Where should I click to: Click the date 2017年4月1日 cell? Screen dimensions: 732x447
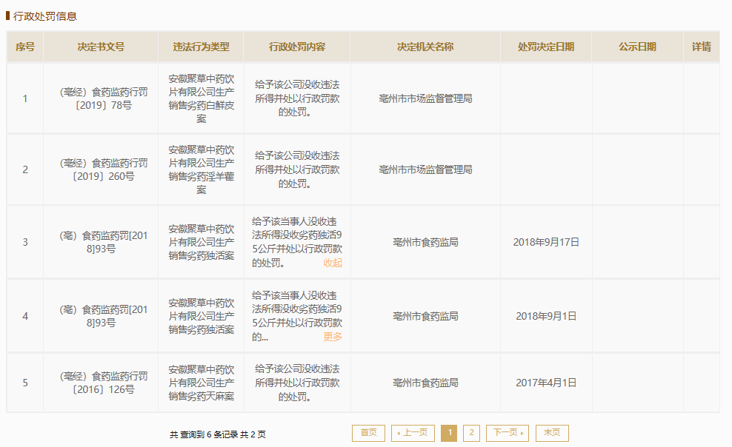click(546, 383)
